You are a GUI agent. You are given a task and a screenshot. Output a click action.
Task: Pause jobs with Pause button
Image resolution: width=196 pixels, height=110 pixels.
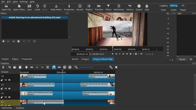point(182,60)
